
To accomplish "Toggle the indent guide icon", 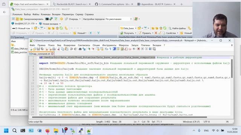I will pos(114,49).
